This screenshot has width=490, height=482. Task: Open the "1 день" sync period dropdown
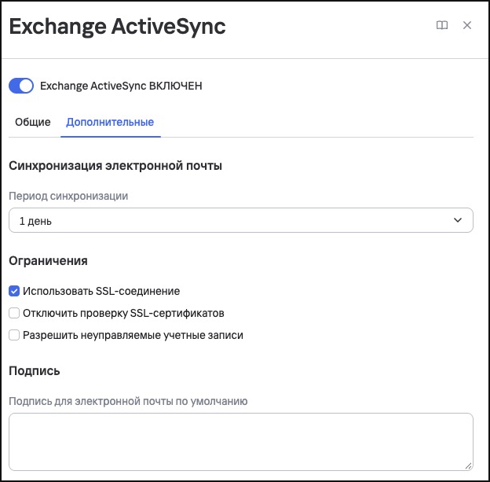click(241, 220)
